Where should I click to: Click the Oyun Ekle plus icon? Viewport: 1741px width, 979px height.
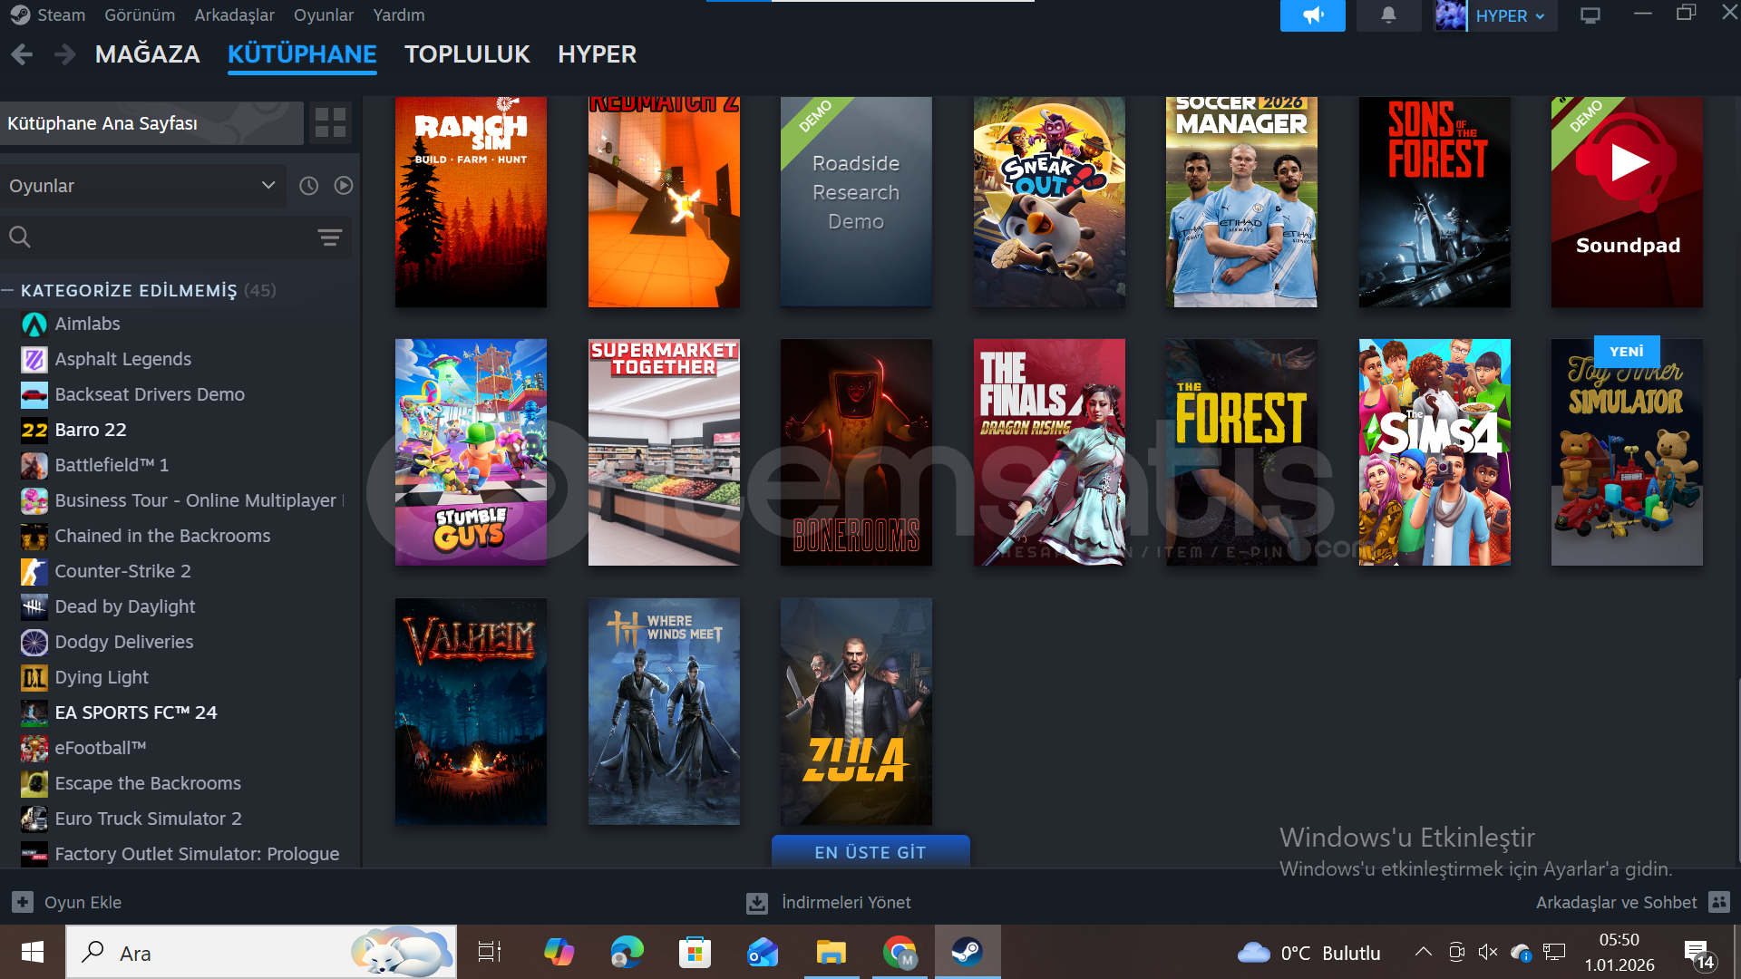(x=23, y=902)
